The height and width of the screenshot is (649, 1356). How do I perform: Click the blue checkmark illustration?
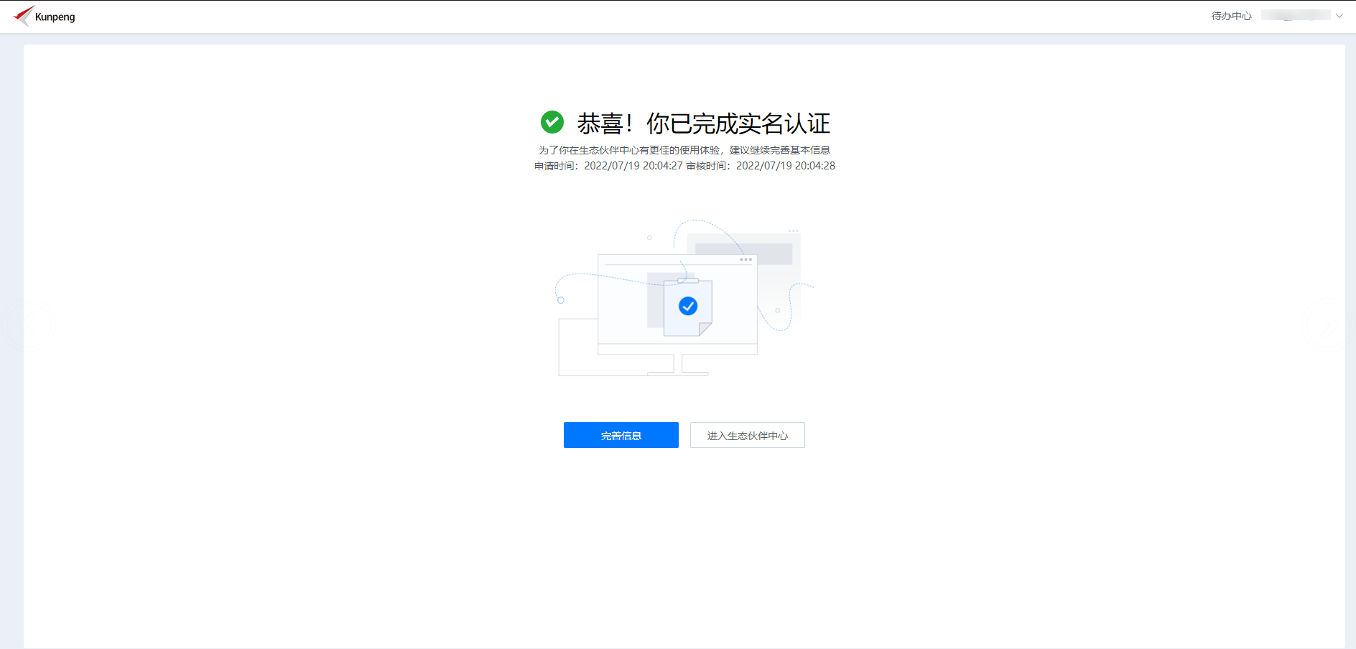[x=688, y=307]
